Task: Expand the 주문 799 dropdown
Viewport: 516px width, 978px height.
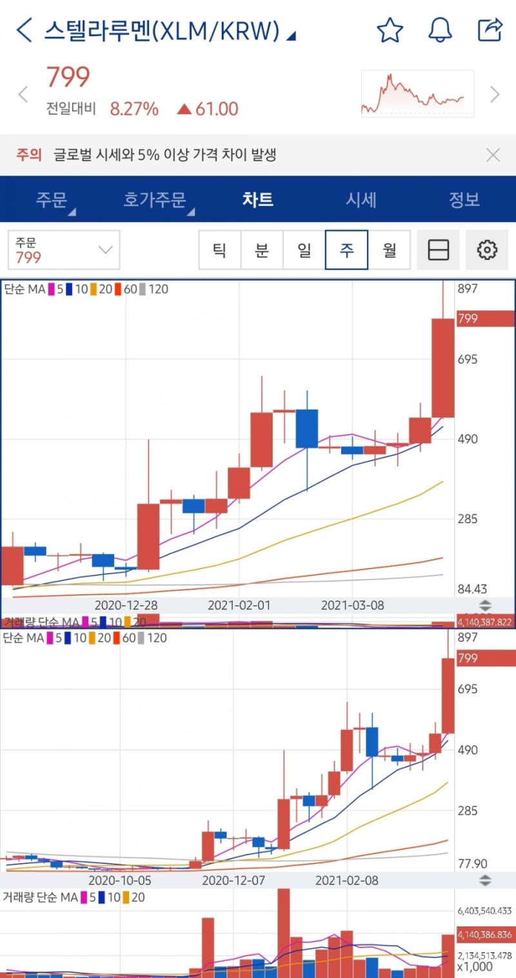Action: [64, 250]
